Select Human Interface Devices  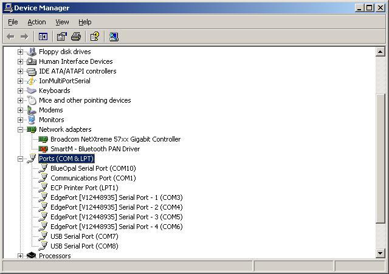click(x=76, y=61)
